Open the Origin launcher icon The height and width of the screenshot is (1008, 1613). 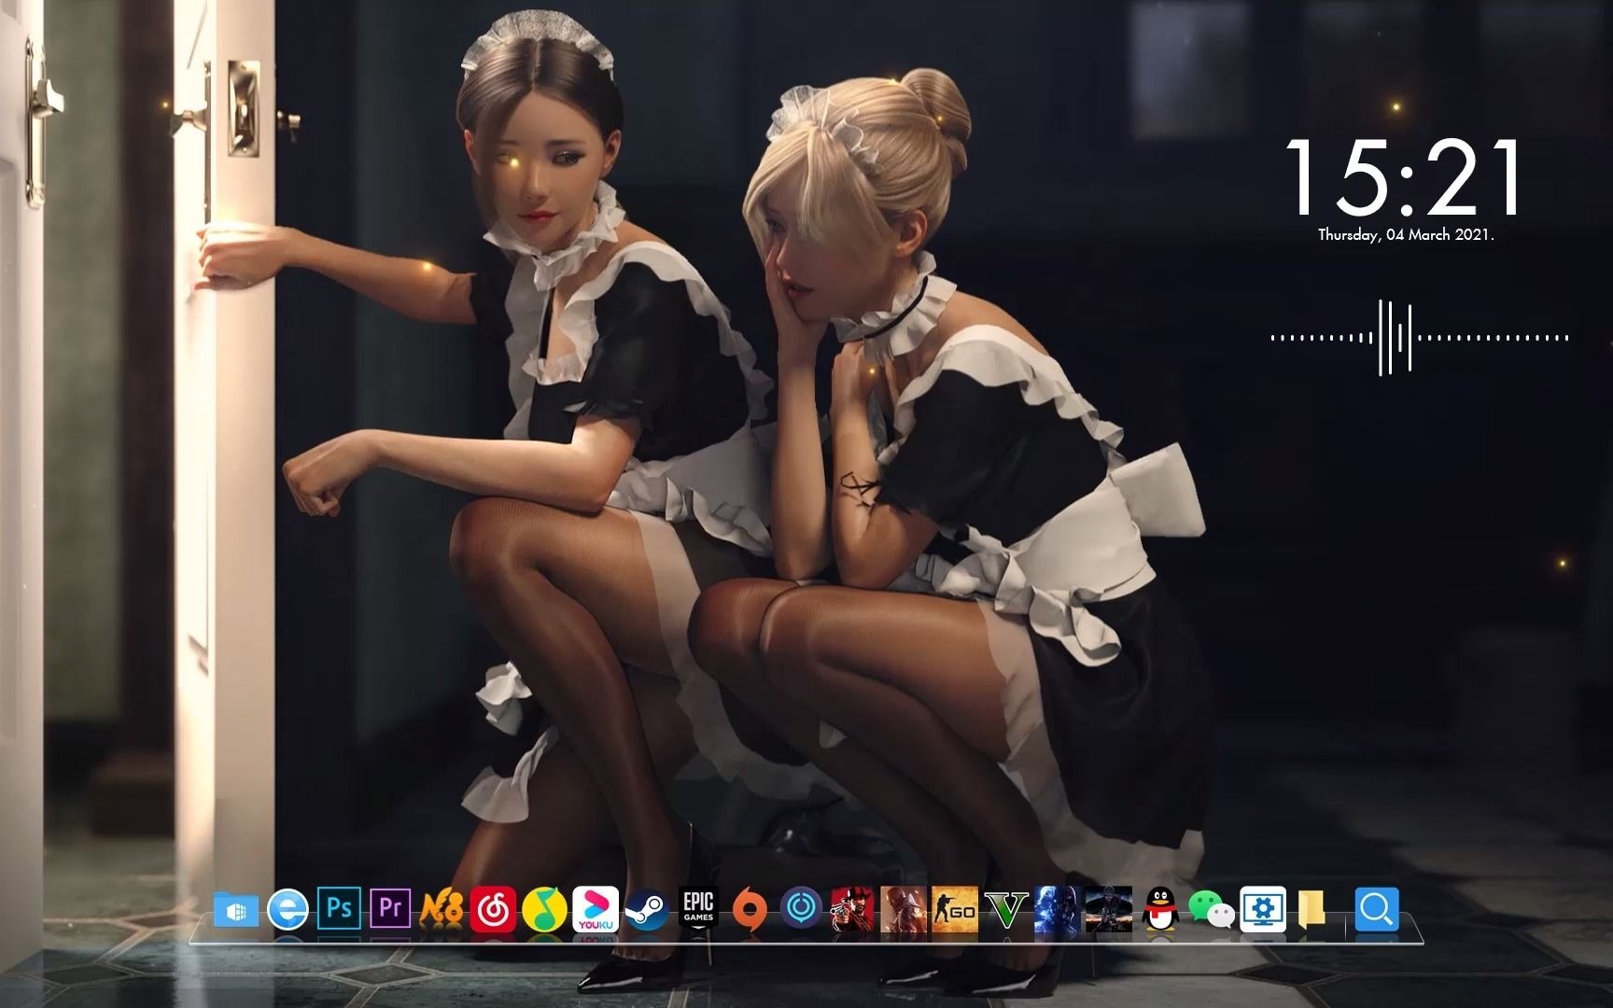pyautogui.click(x=750, y=909)
